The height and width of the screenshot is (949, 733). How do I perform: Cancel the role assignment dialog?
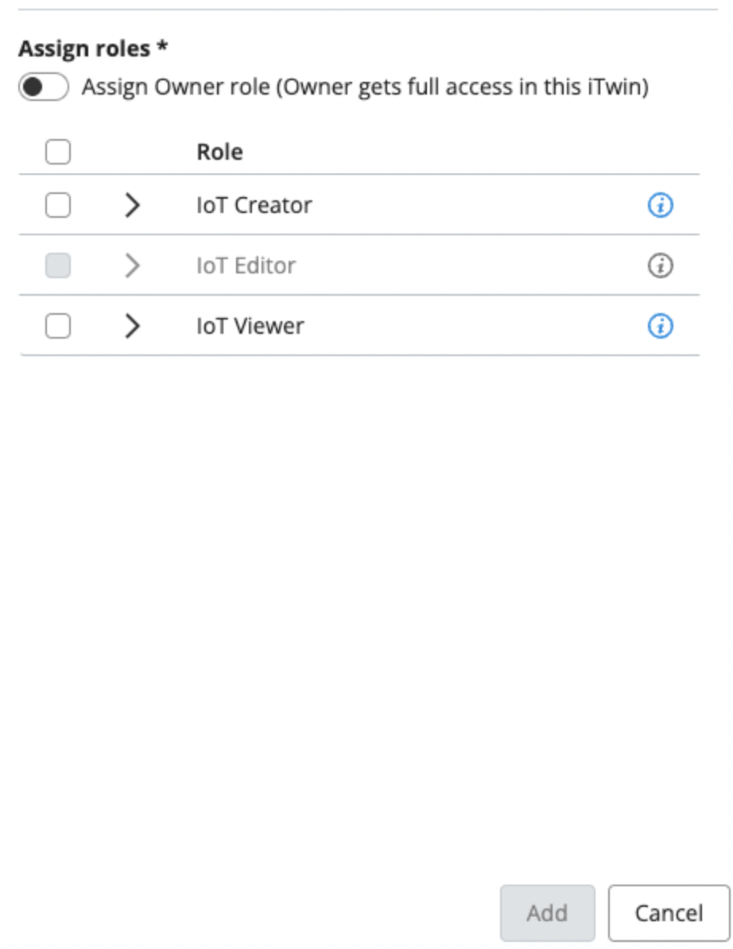(669, 913)
